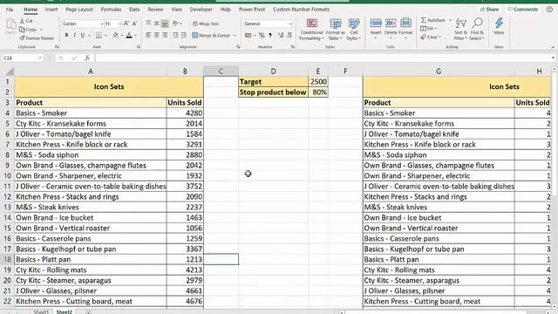
Task: Click Center horizontal alignment
Action: tap(157, 35)
